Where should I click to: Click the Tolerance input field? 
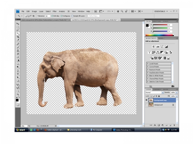coord(48,16)
